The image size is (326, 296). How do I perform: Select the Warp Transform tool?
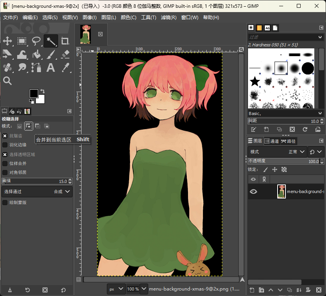[x=22, y=54]
